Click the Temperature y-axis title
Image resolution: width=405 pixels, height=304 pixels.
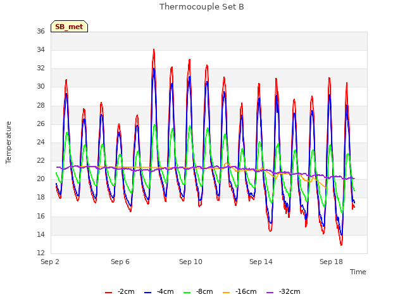click(x=8, y=142)
